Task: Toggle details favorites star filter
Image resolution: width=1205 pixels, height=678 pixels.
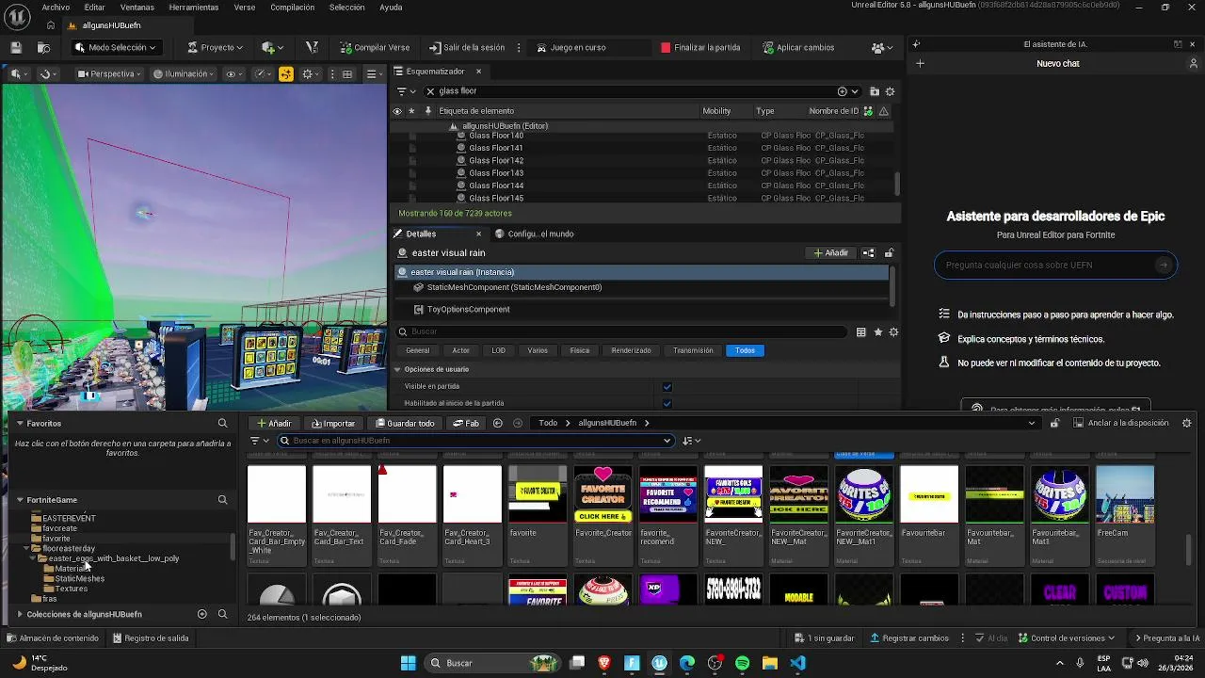Action: [x=878, y=331]
